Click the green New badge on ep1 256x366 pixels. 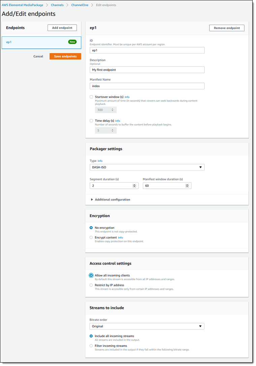point(72,42)
